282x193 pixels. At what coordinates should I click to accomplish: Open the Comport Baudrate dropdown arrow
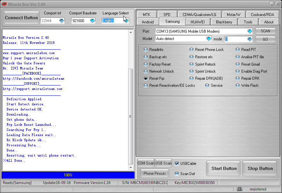pos(92,21)
